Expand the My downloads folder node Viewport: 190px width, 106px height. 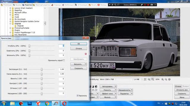[10, 19]
